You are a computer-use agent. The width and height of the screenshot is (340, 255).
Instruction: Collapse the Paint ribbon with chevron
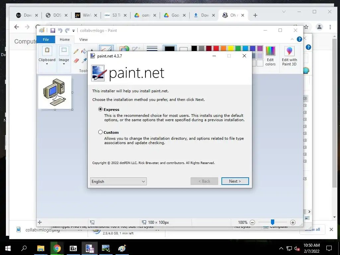(292, 39)
